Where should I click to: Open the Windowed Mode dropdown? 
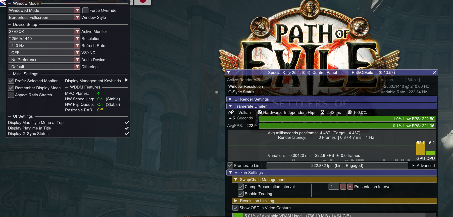[44, 10]
